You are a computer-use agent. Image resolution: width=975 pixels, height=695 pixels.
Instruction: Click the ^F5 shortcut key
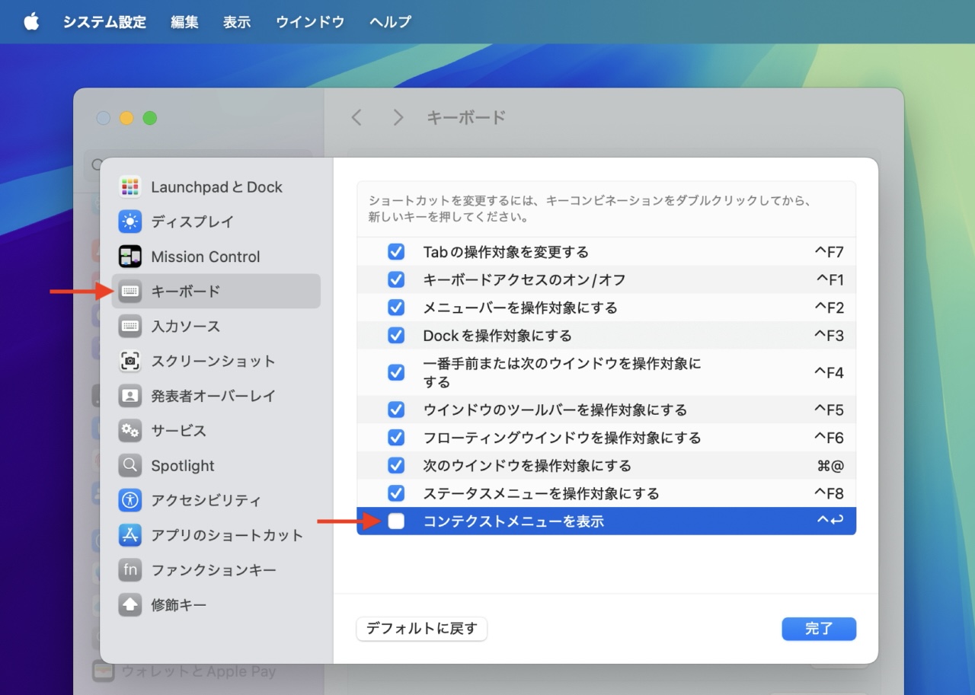coord(830,410)
